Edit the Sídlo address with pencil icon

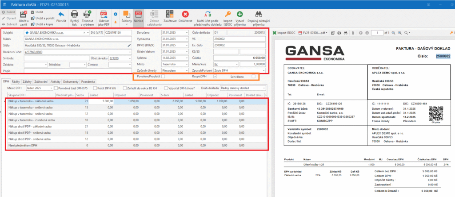point(129,46)
